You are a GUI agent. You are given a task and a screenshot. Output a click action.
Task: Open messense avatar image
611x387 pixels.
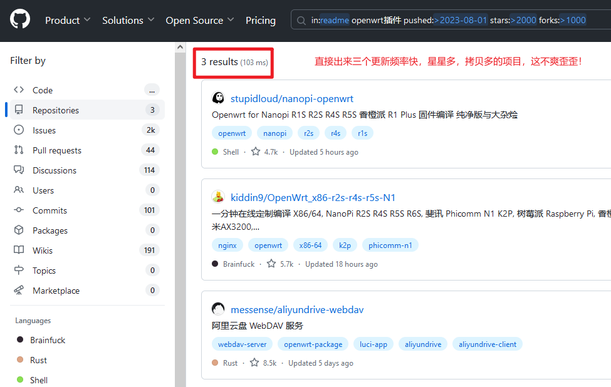[218, 309]
